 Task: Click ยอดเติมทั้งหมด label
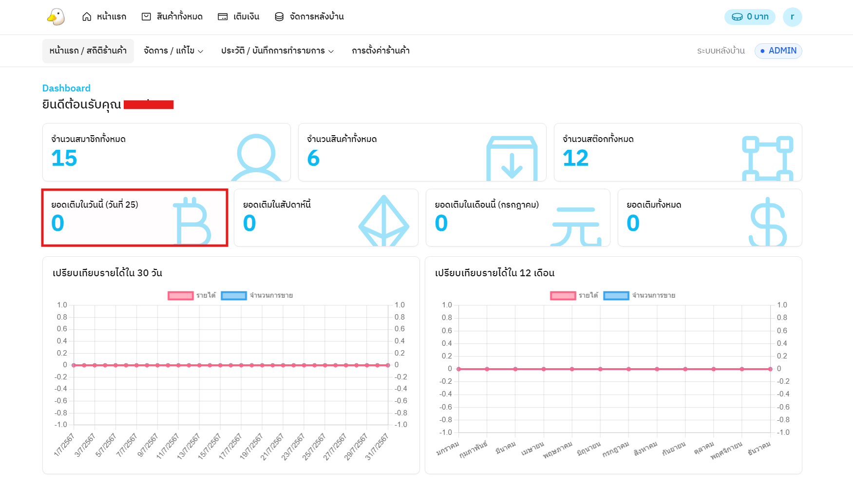[654, 204]
